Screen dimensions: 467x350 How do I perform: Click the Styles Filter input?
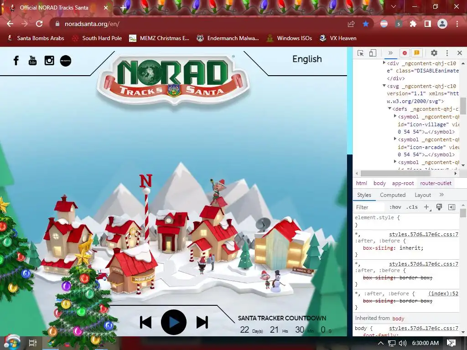point(369,207)
